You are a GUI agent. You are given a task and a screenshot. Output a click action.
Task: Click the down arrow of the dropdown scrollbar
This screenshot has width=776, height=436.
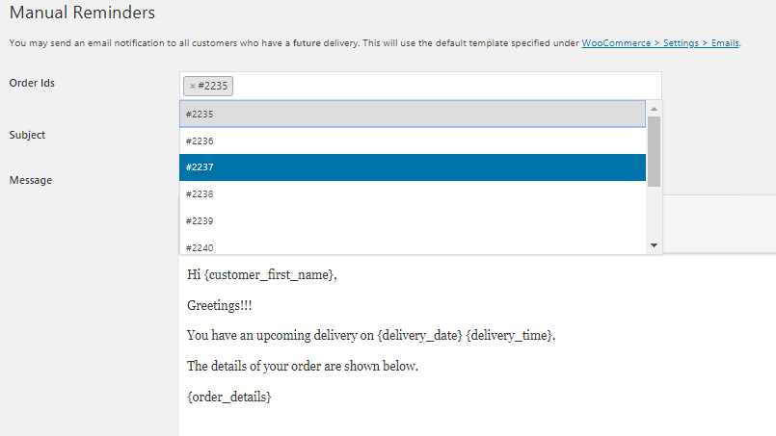[654, 245]
